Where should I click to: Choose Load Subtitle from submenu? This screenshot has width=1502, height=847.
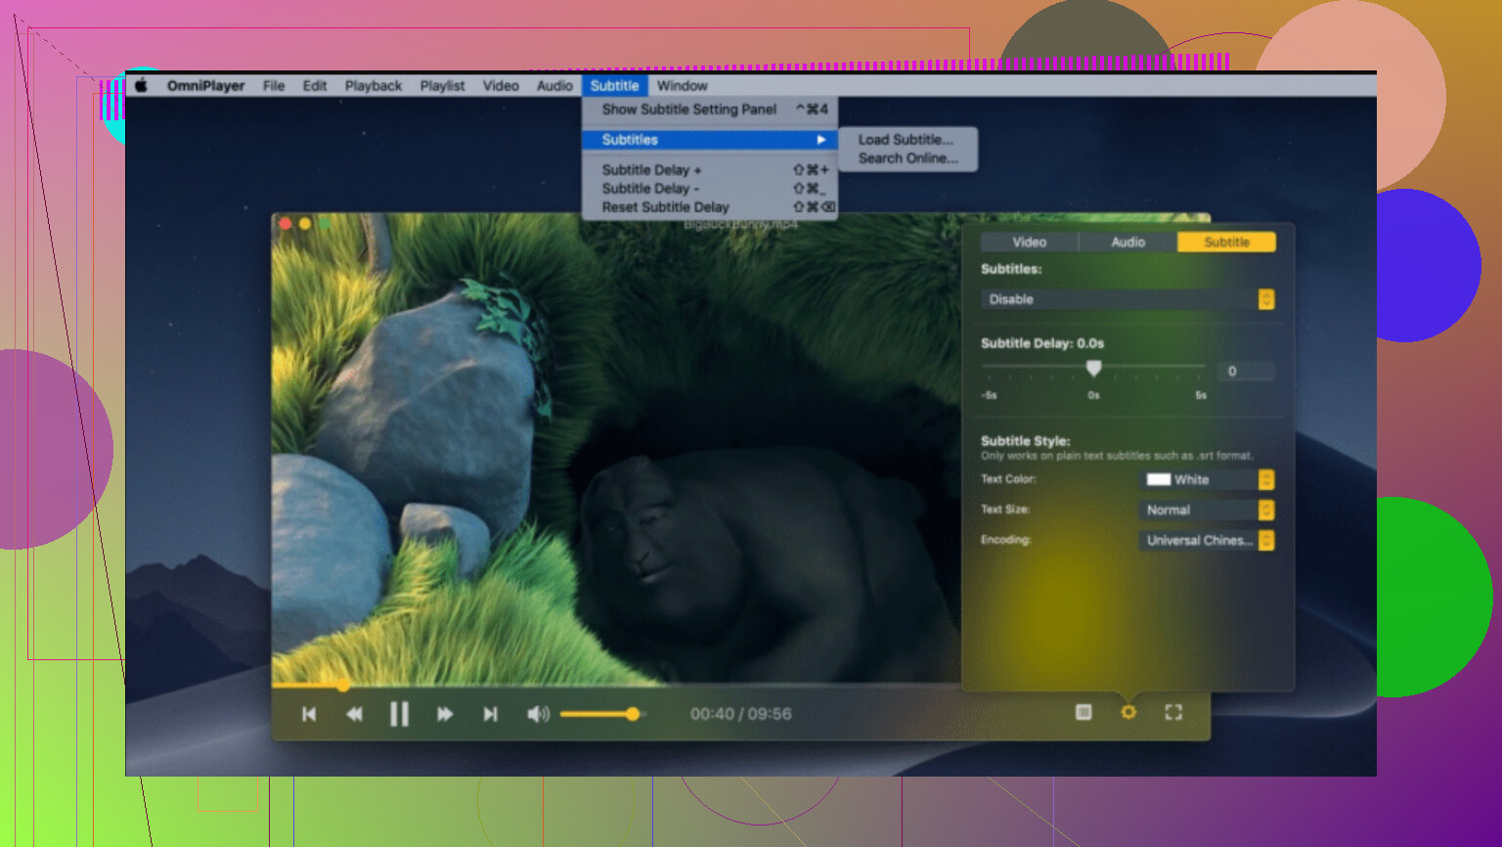[x=906, y=140]
